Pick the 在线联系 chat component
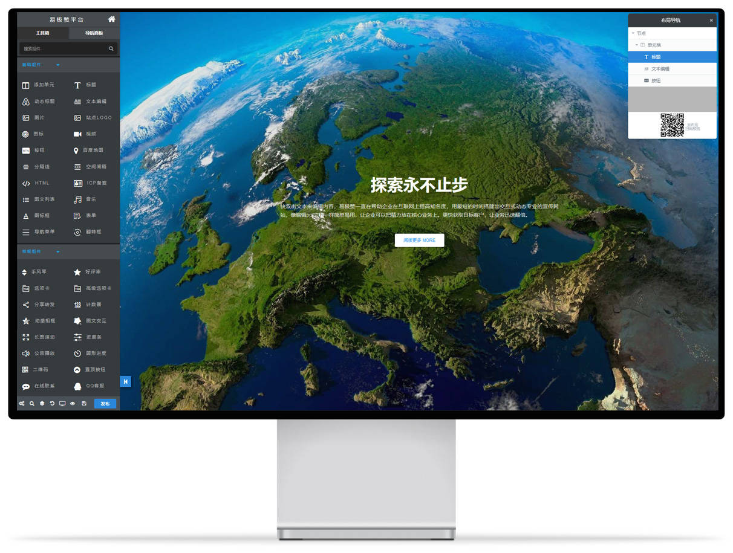This screenshot has width=733, height=553. [39, 386]
